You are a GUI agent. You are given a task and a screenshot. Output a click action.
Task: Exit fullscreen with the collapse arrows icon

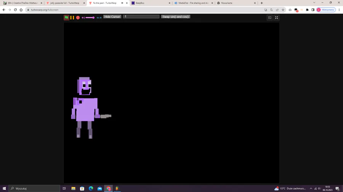[277, 17]
